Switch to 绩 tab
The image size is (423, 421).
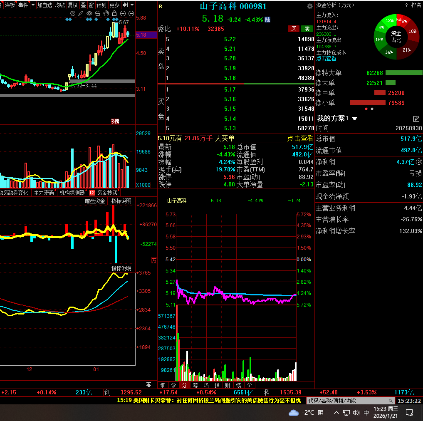coord(238,385)
